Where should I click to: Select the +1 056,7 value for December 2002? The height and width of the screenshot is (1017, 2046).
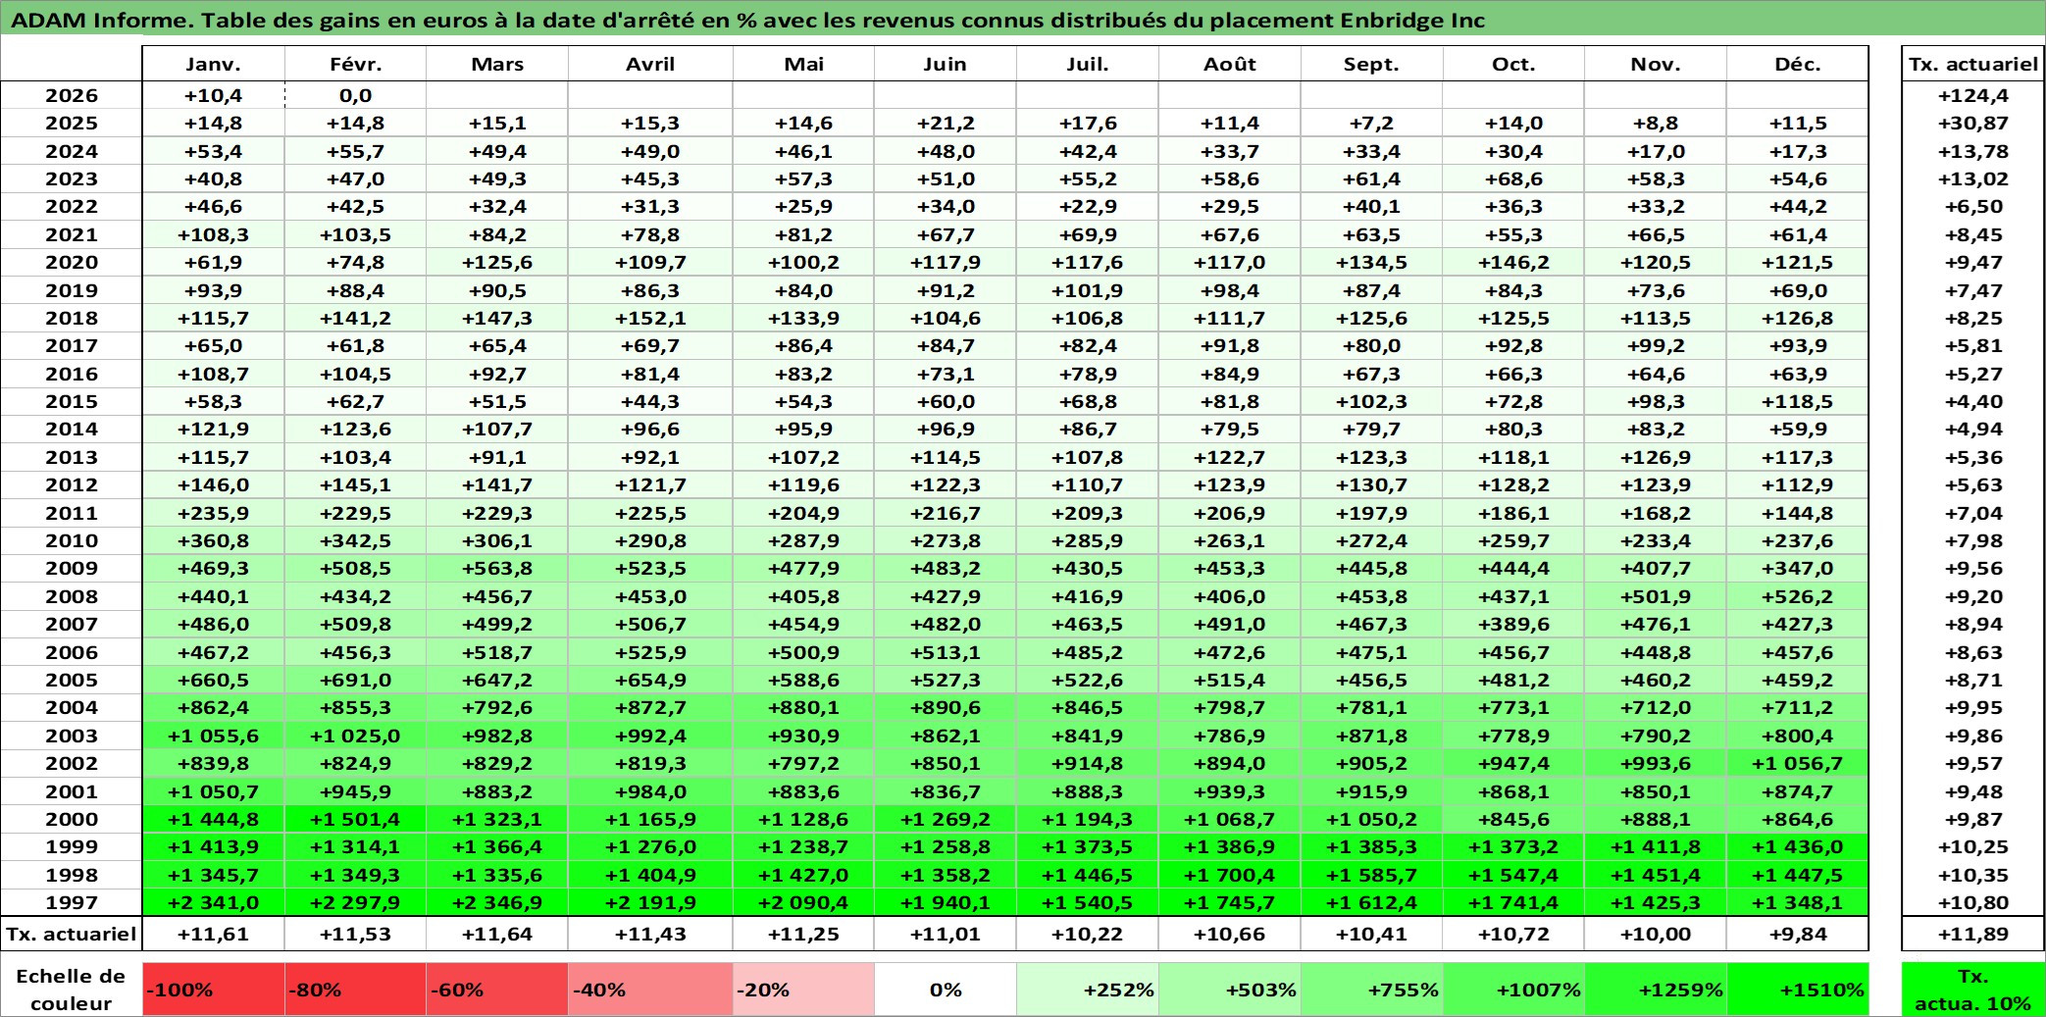pos(1798,763)
